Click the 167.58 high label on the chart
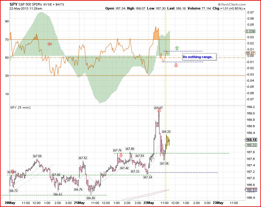Screen dimensions: 261x207 [37, 156]
